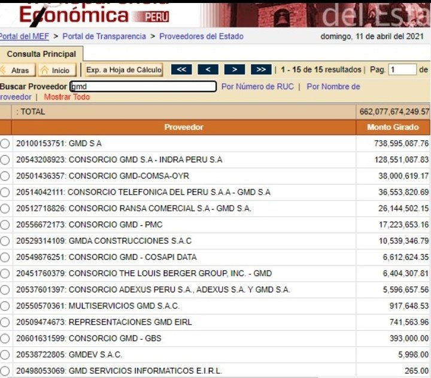
Task: Select radio for GMDA CONSTRUCCIONES S.A.C
Action: tap(5, 241)
